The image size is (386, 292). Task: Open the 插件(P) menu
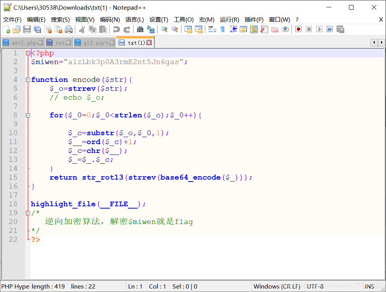254,19
